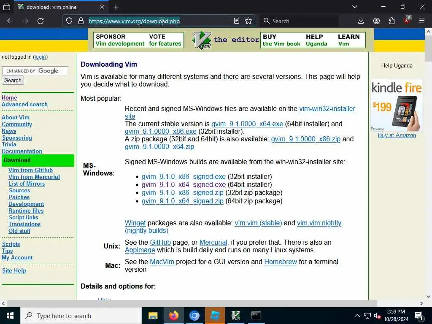Viewport: 432px width, 324px height.
Task: Open the notification center icon
Action: point(418,316)
